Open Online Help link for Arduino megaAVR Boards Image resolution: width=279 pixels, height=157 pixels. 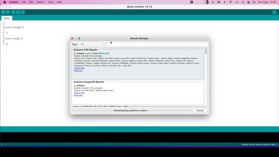coord(79,93)
